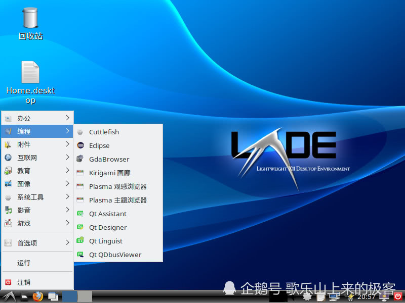Screen dimensions: 405x303
Task: Open the 图像 graphics menu category
Action: pos(37,184)
